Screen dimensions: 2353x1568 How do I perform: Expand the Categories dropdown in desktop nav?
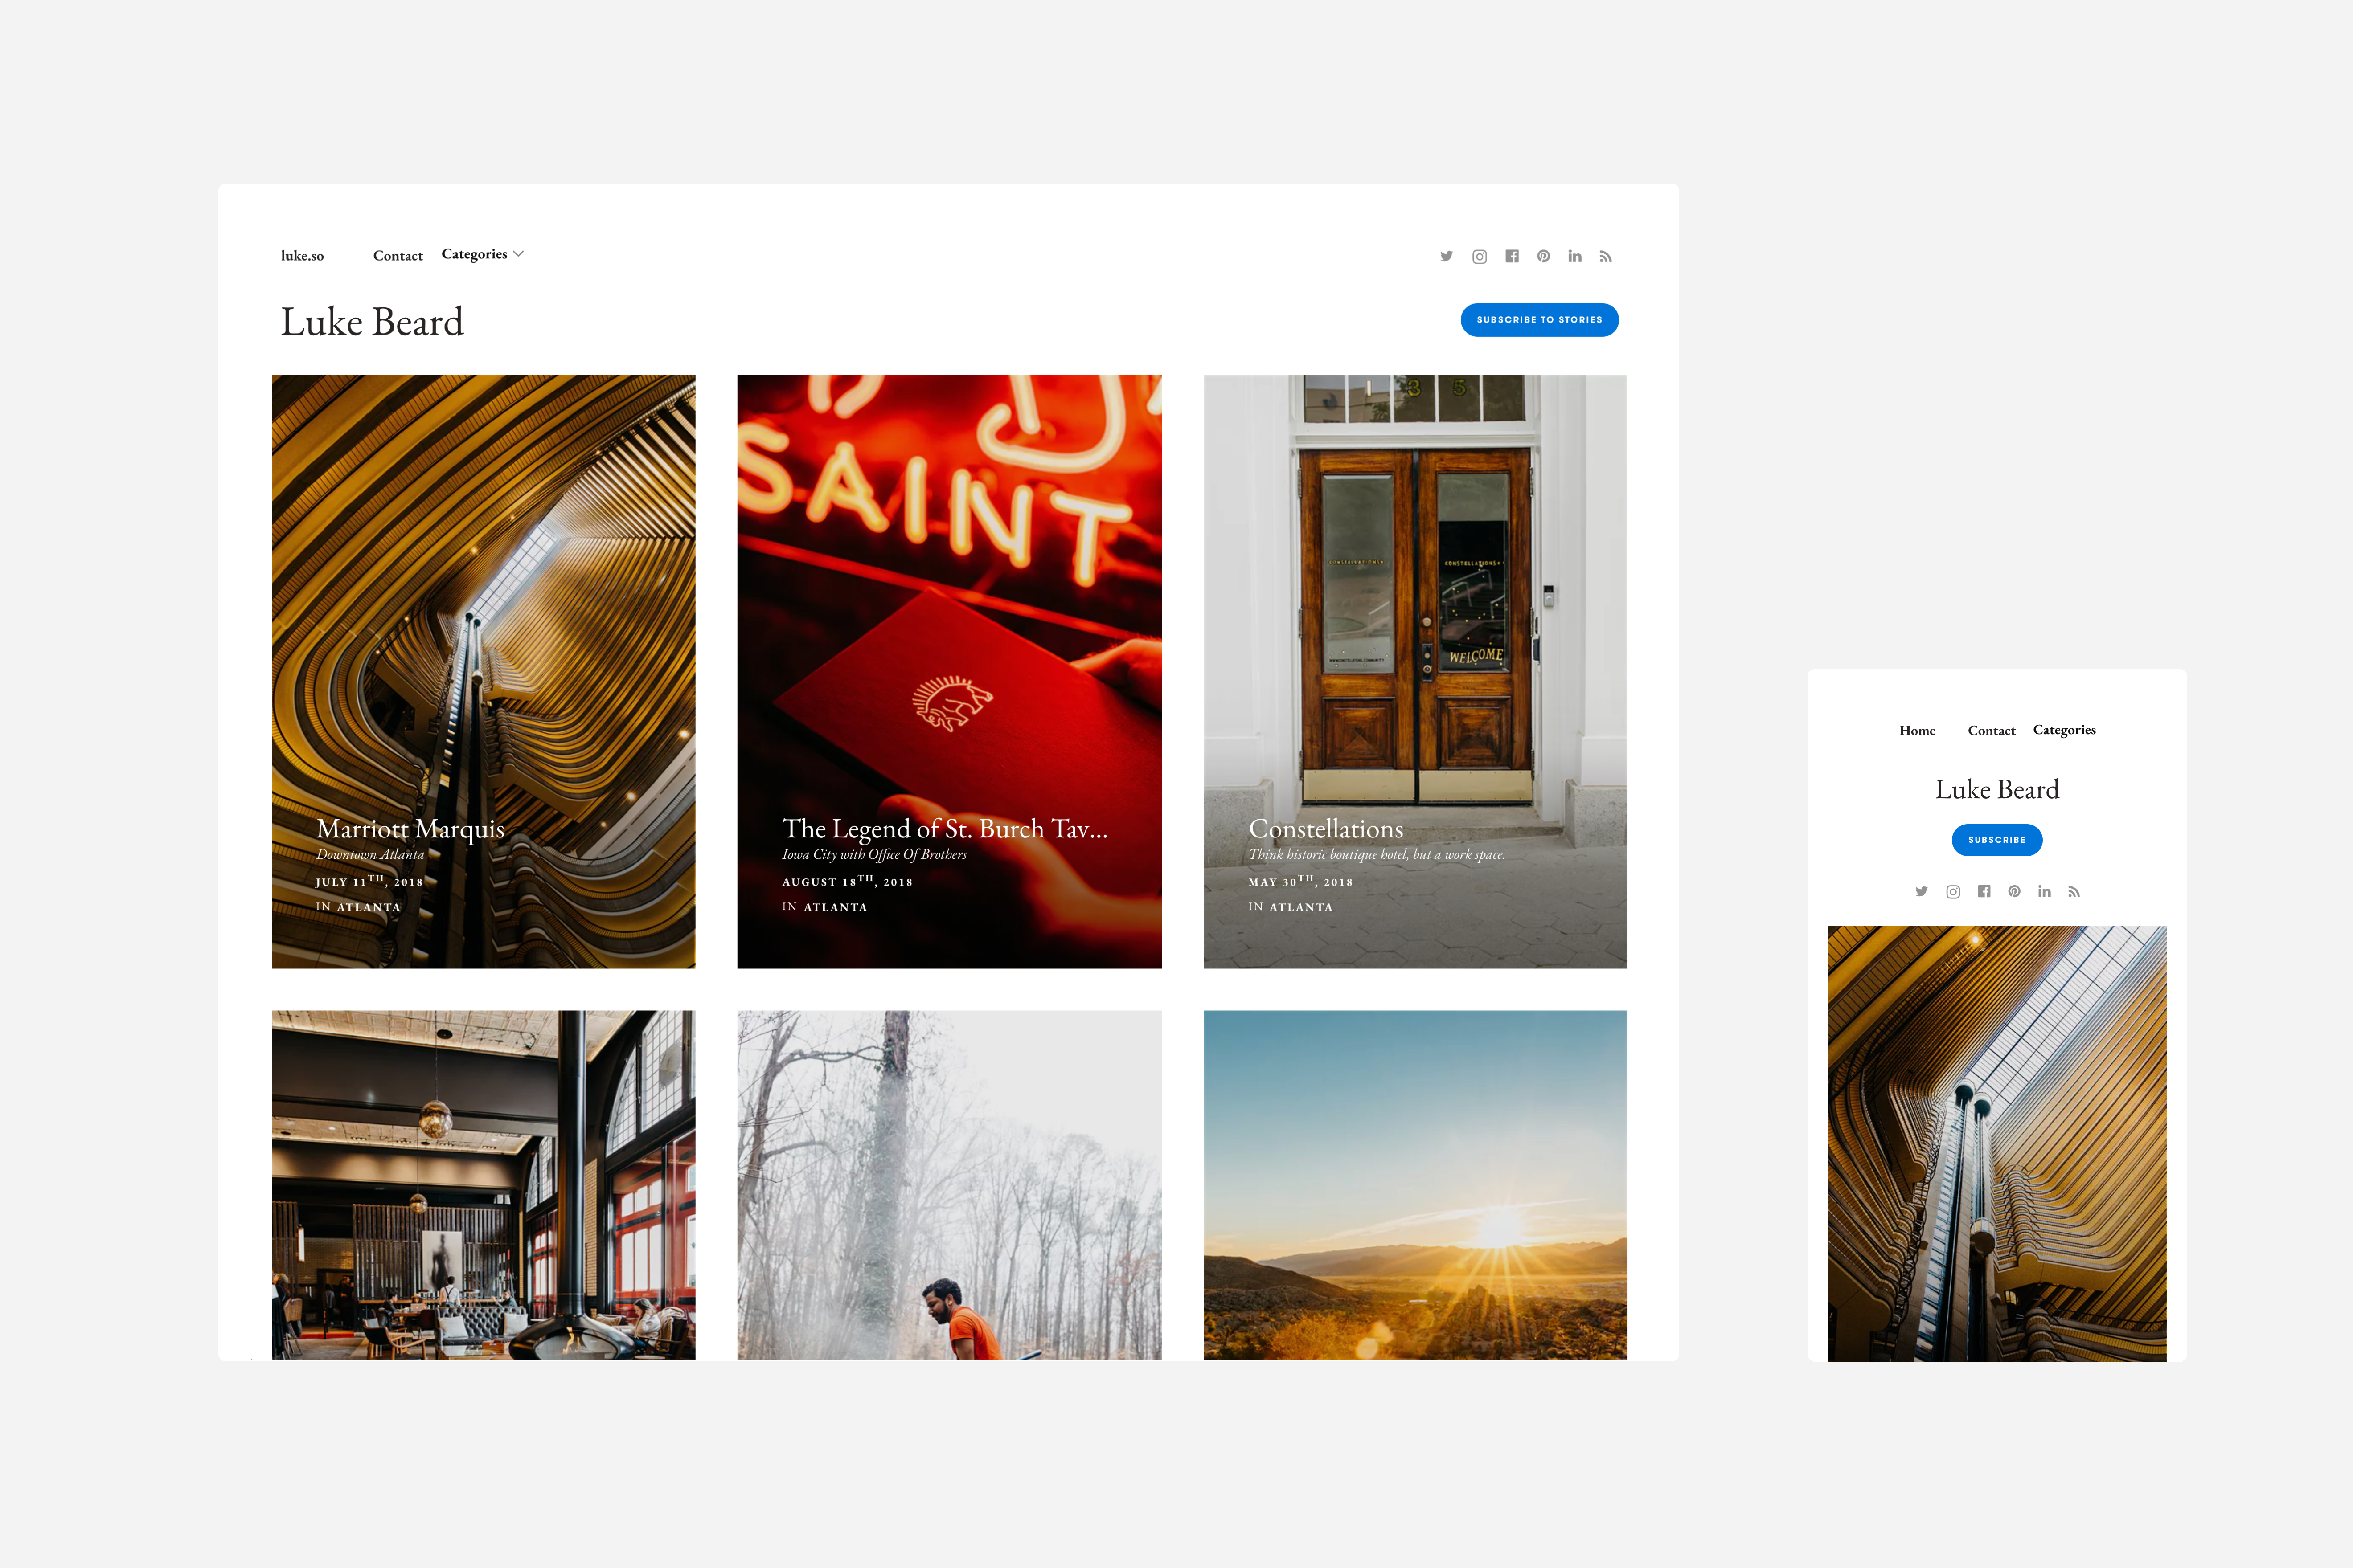pos(482,254)
